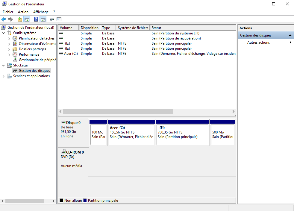Open the Affichage menu

pyautogui.click(x=41, y=12)
